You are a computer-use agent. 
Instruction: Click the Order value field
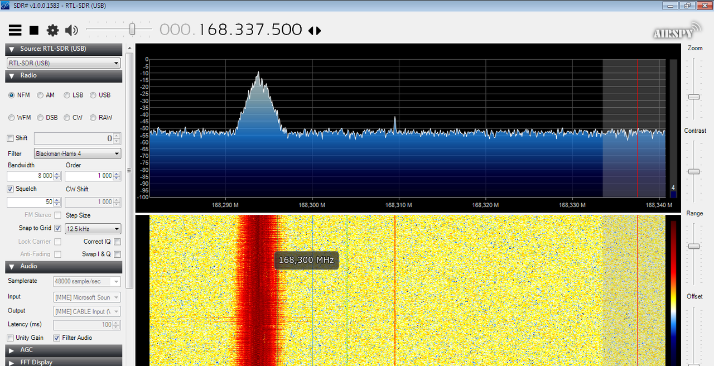[x=89, y=176]
